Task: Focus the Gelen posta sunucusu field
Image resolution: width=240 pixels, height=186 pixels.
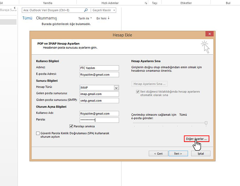Action: click(99, 94)
